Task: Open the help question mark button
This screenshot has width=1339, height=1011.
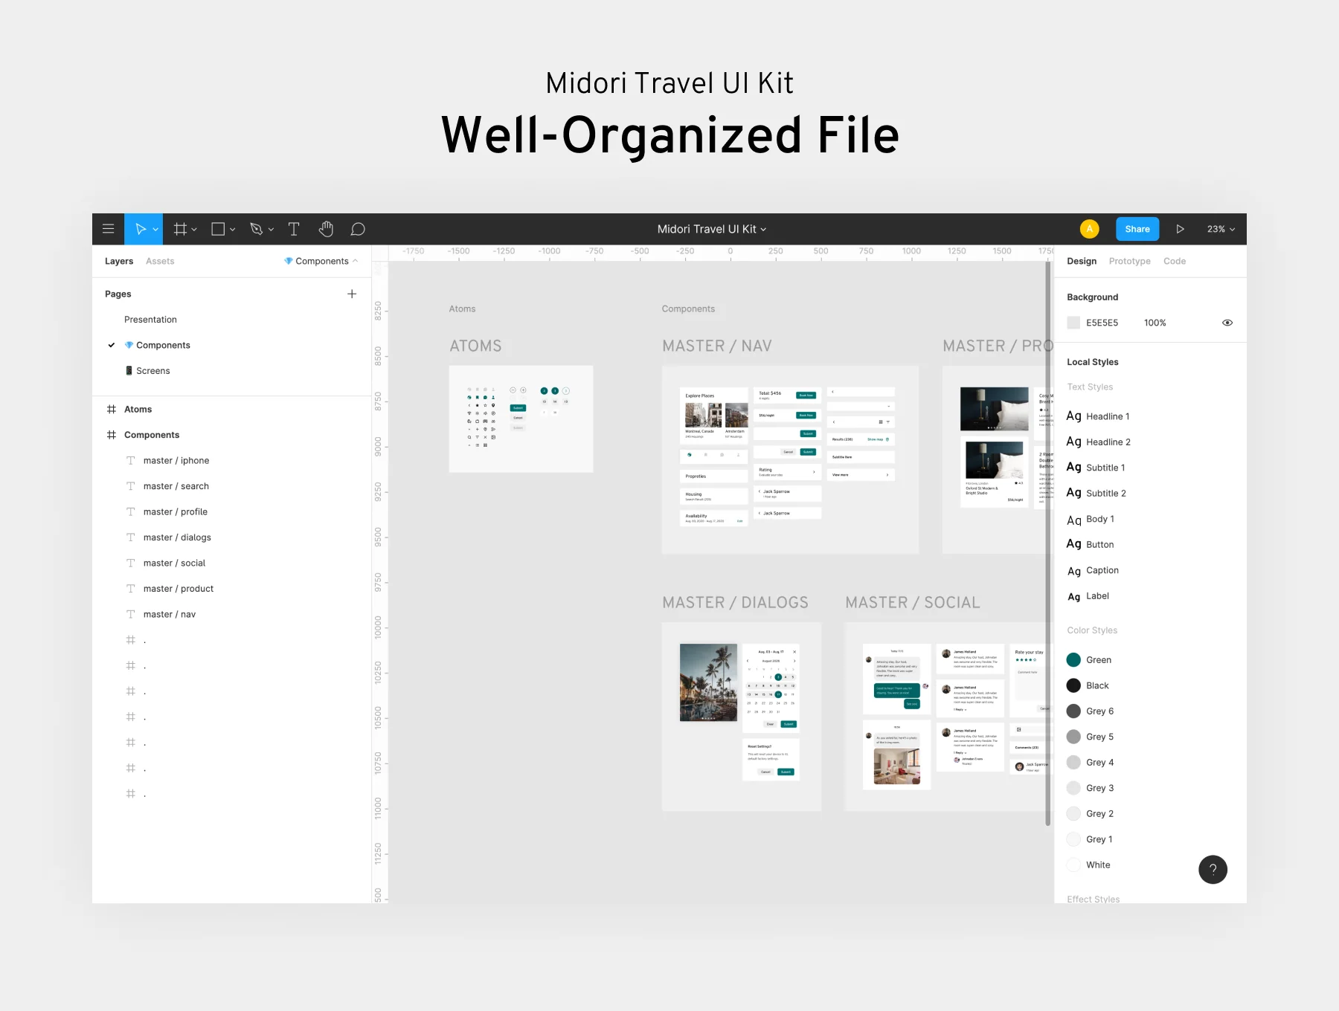Action: [x=1213, y=870]
